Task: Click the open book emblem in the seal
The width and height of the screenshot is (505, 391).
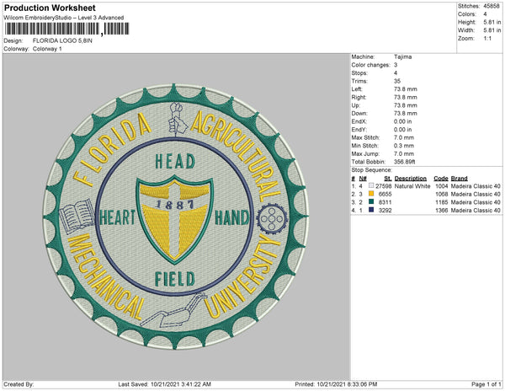Action: tap(77, 216)
